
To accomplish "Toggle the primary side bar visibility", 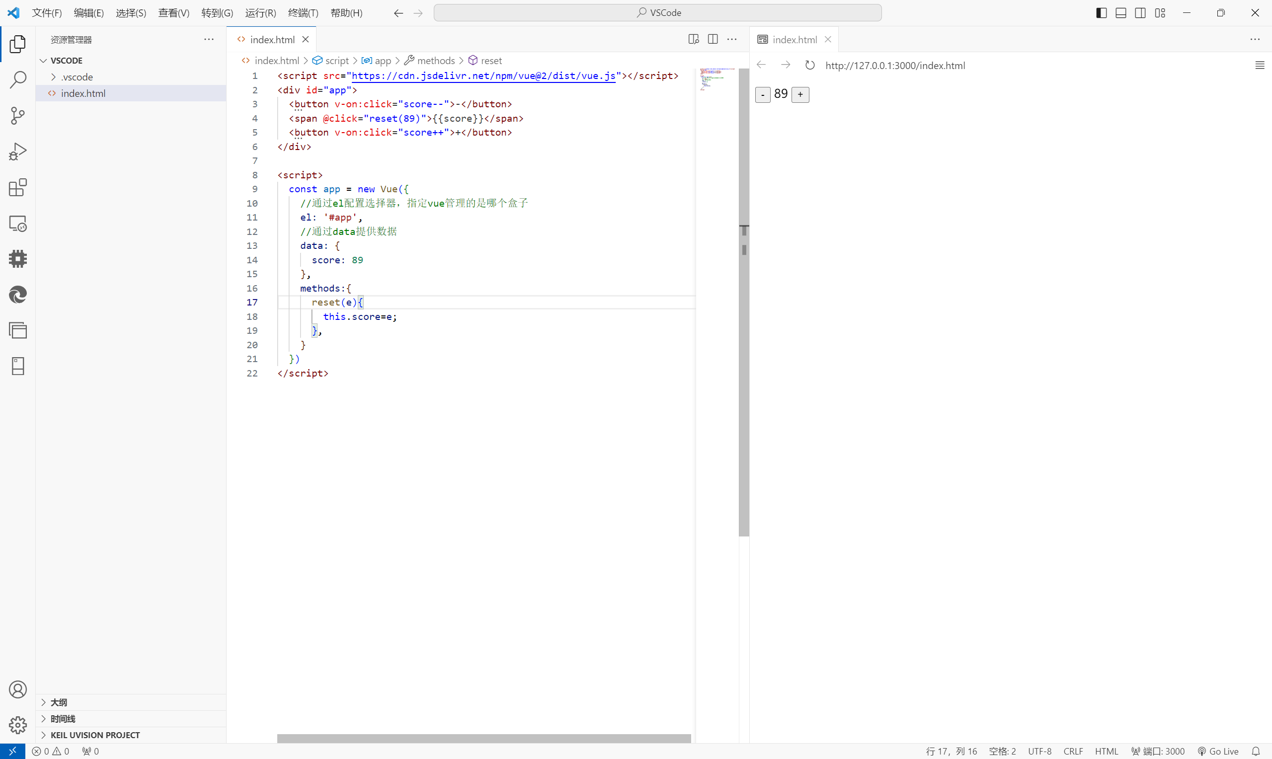I will point(1102,13).
